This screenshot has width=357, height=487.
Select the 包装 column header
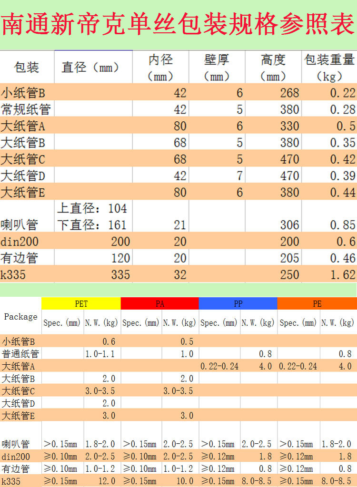[27, 67]
